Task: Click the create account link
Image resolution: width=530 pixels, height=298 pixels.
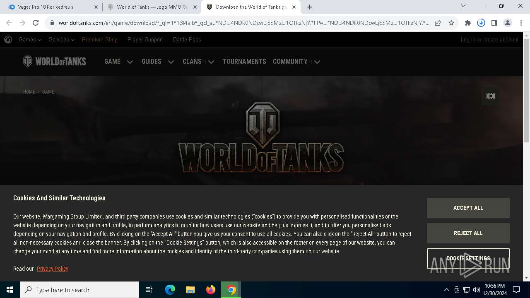Action: (501, 40)
